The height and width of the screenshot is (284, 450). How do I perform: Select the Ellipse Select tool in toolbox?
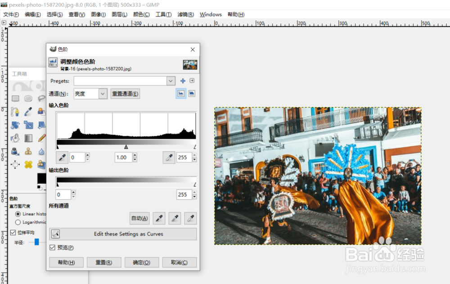tap(28, 98)
